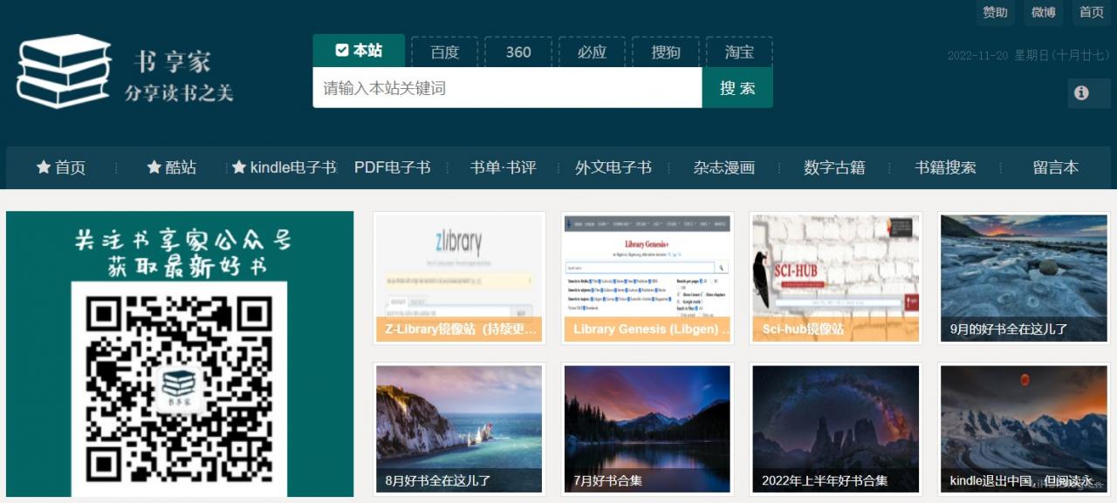Open the 杂志漫画 navigation item

click(723, 167)
